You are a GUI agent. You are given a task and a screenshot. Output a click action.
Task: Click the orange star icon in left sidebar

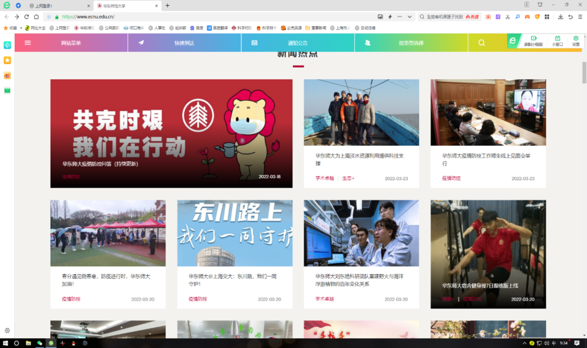[x=7, y=60]
